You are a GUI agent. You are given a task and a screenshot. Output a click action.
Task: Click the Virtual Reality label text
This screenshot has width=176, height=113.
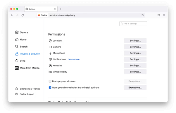point(60,72)
